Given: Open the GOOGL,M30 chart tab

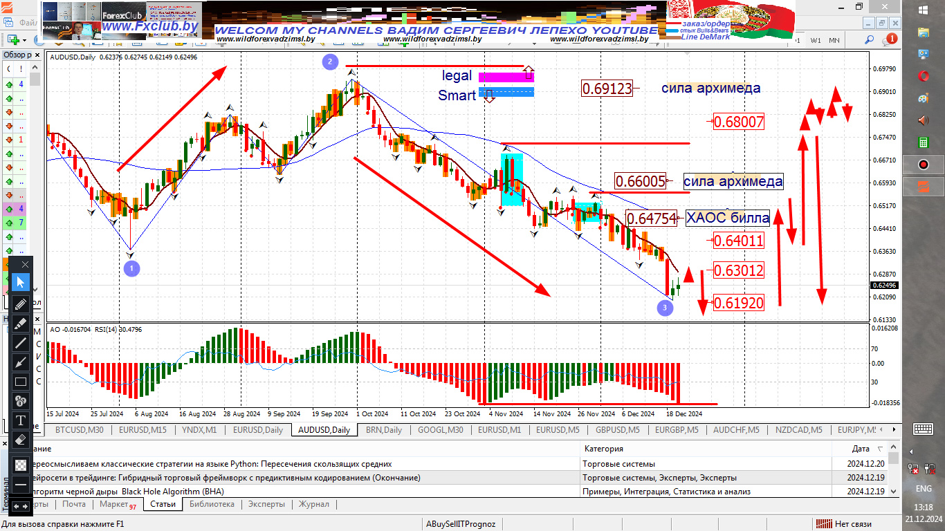Looking at the screenshot, I should pyautogui.click(x=441, y=430).
